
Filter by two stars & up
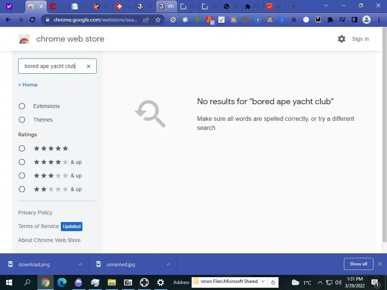(22, 189)
